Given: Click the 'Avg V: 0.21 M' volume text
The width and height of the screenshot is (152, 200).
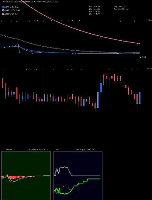Looking at the screenshot, I should click(119, 6).
